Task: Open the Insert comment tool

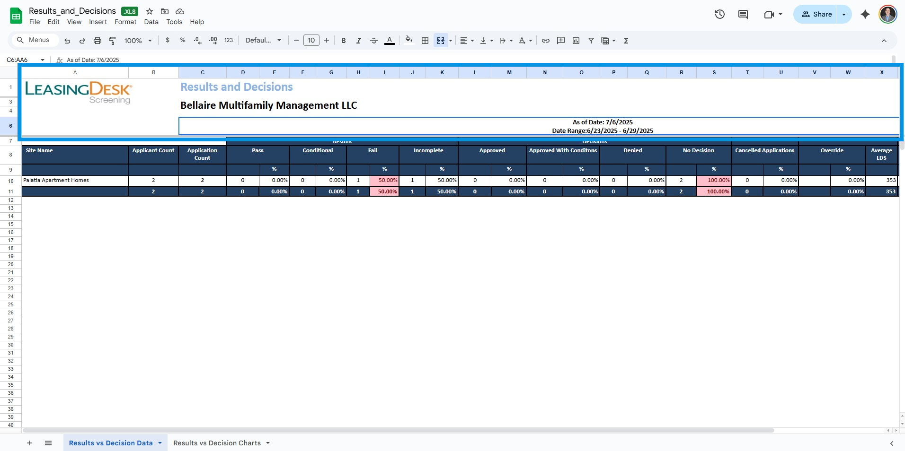Action: (x=560, y=41)
